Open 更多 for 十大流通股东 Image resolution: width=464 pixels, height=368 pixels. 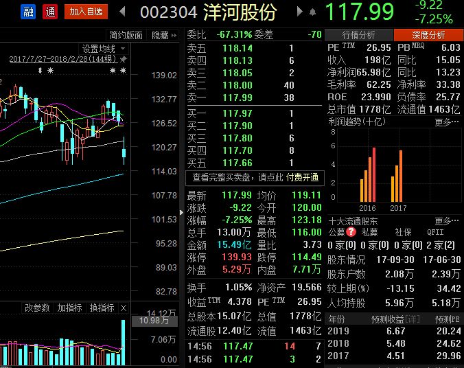click(x=447, y=221)
